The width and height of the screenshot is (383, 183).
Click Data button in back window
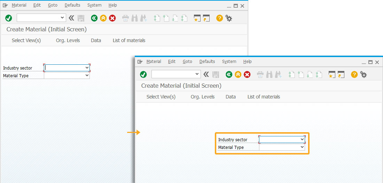(96, 40)
